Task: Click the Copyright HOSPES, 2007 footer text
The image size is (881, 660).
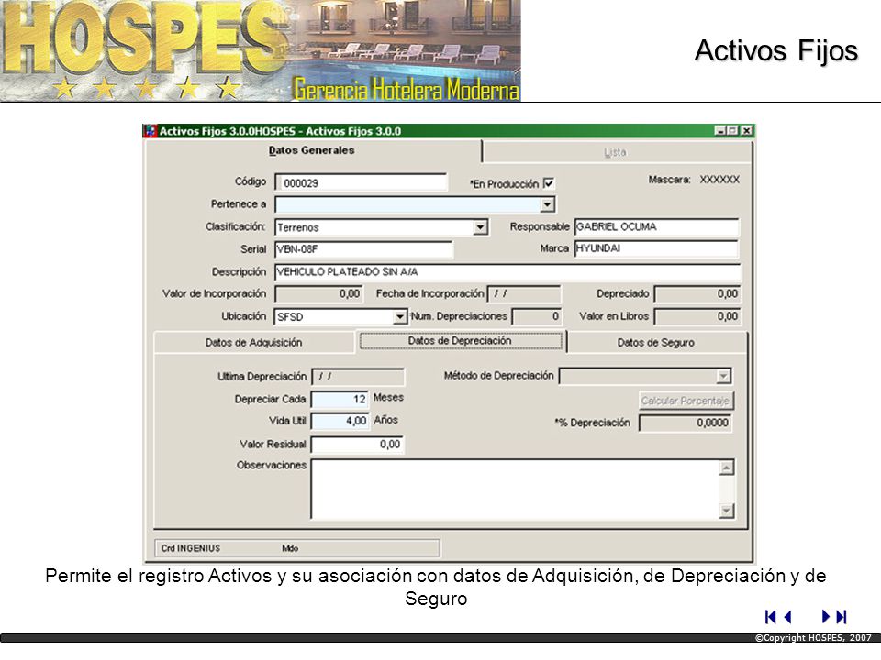Action: point(813,638)
